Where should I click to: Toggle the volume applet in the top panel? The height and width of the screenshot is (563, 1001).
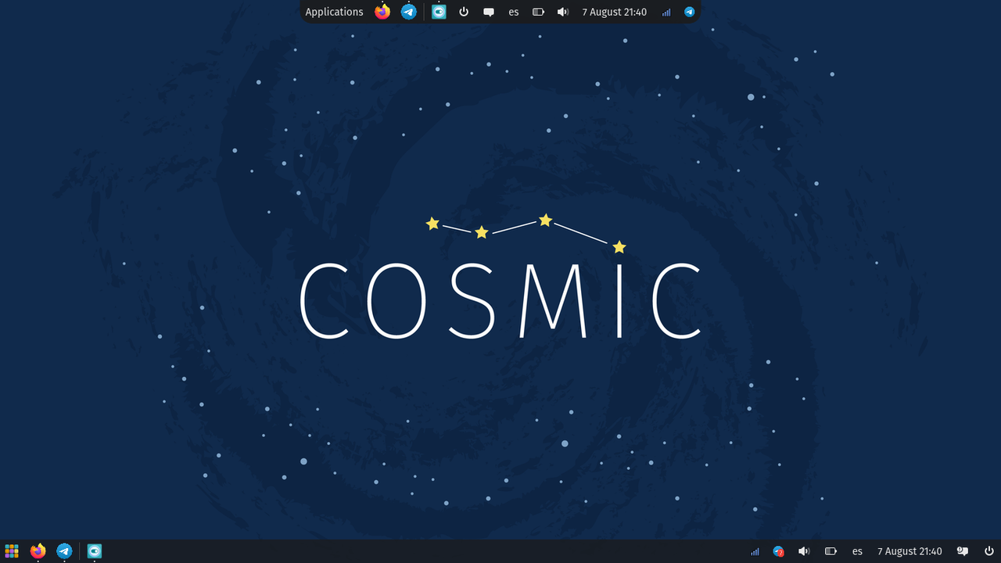pyautogui.click(x=562, y=12)
